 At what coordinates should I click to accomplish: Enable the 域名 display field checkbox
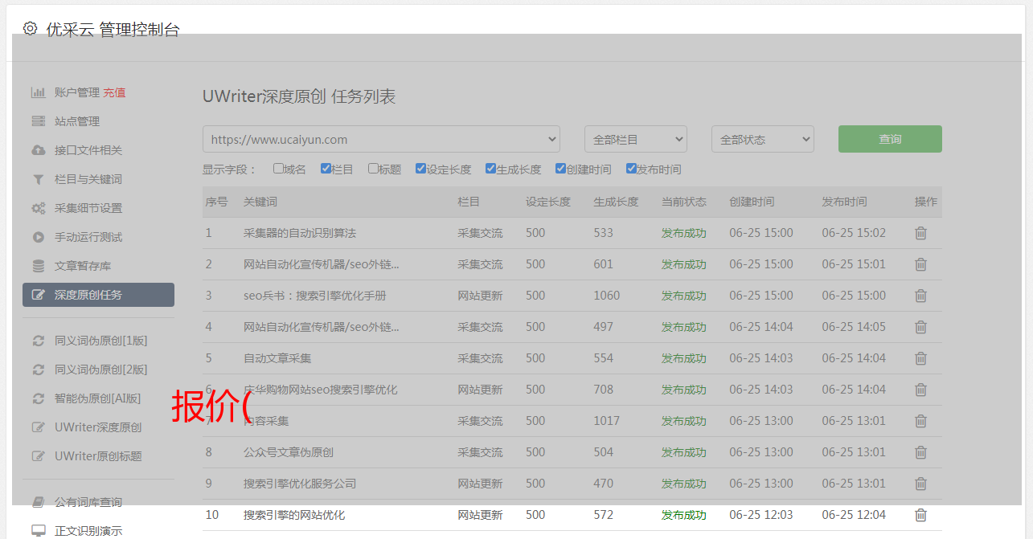[x=278, y=169]
